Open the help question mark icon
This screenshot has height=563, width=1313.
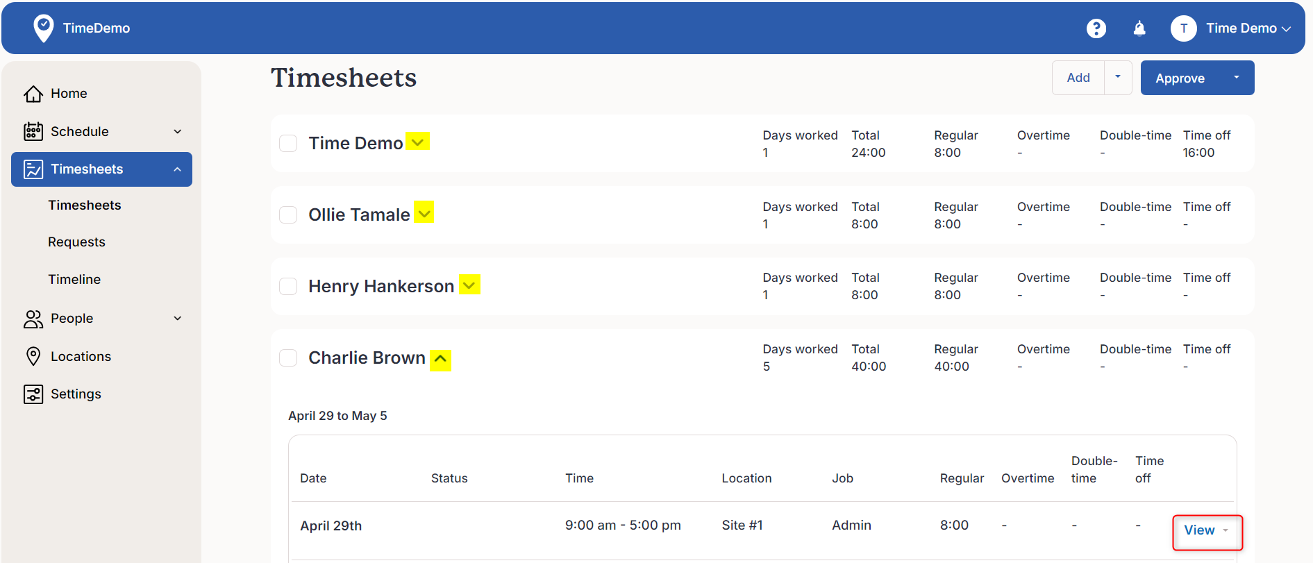tap(1096, 28)
